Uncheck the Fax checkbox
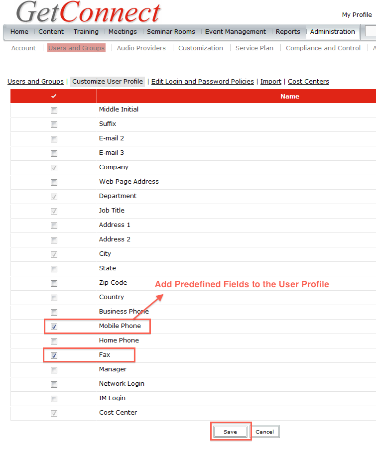 [54, 355]
